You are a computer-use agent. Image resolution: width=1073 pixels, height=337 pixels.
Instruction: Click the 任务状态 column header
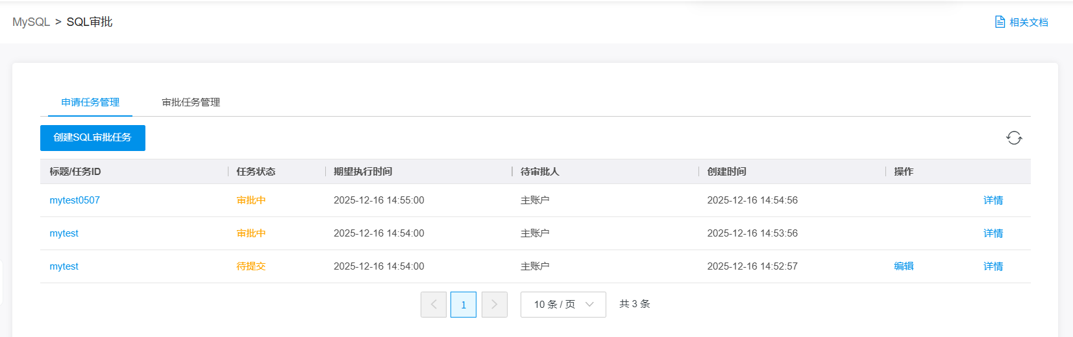256,172
